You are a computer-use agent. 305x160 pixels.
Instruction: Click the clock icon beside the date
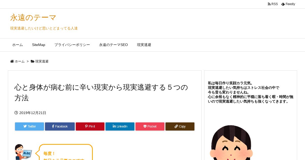click(x=16, y=113)
